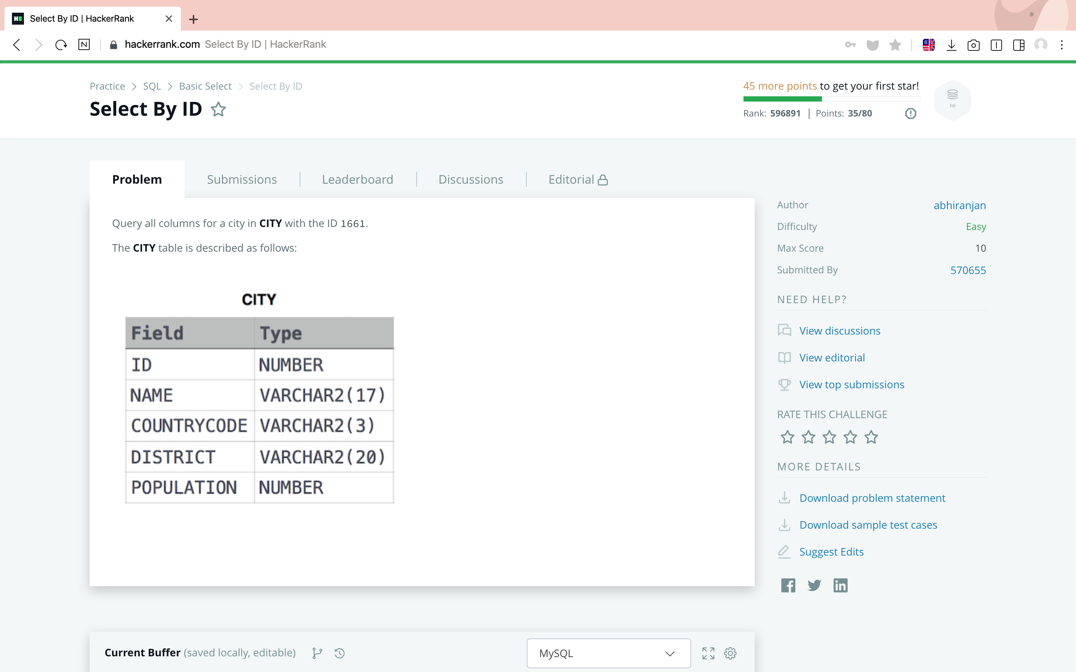Click the points info icon
The height and width of the screenshot is (672, 1076).
(910, 113)
